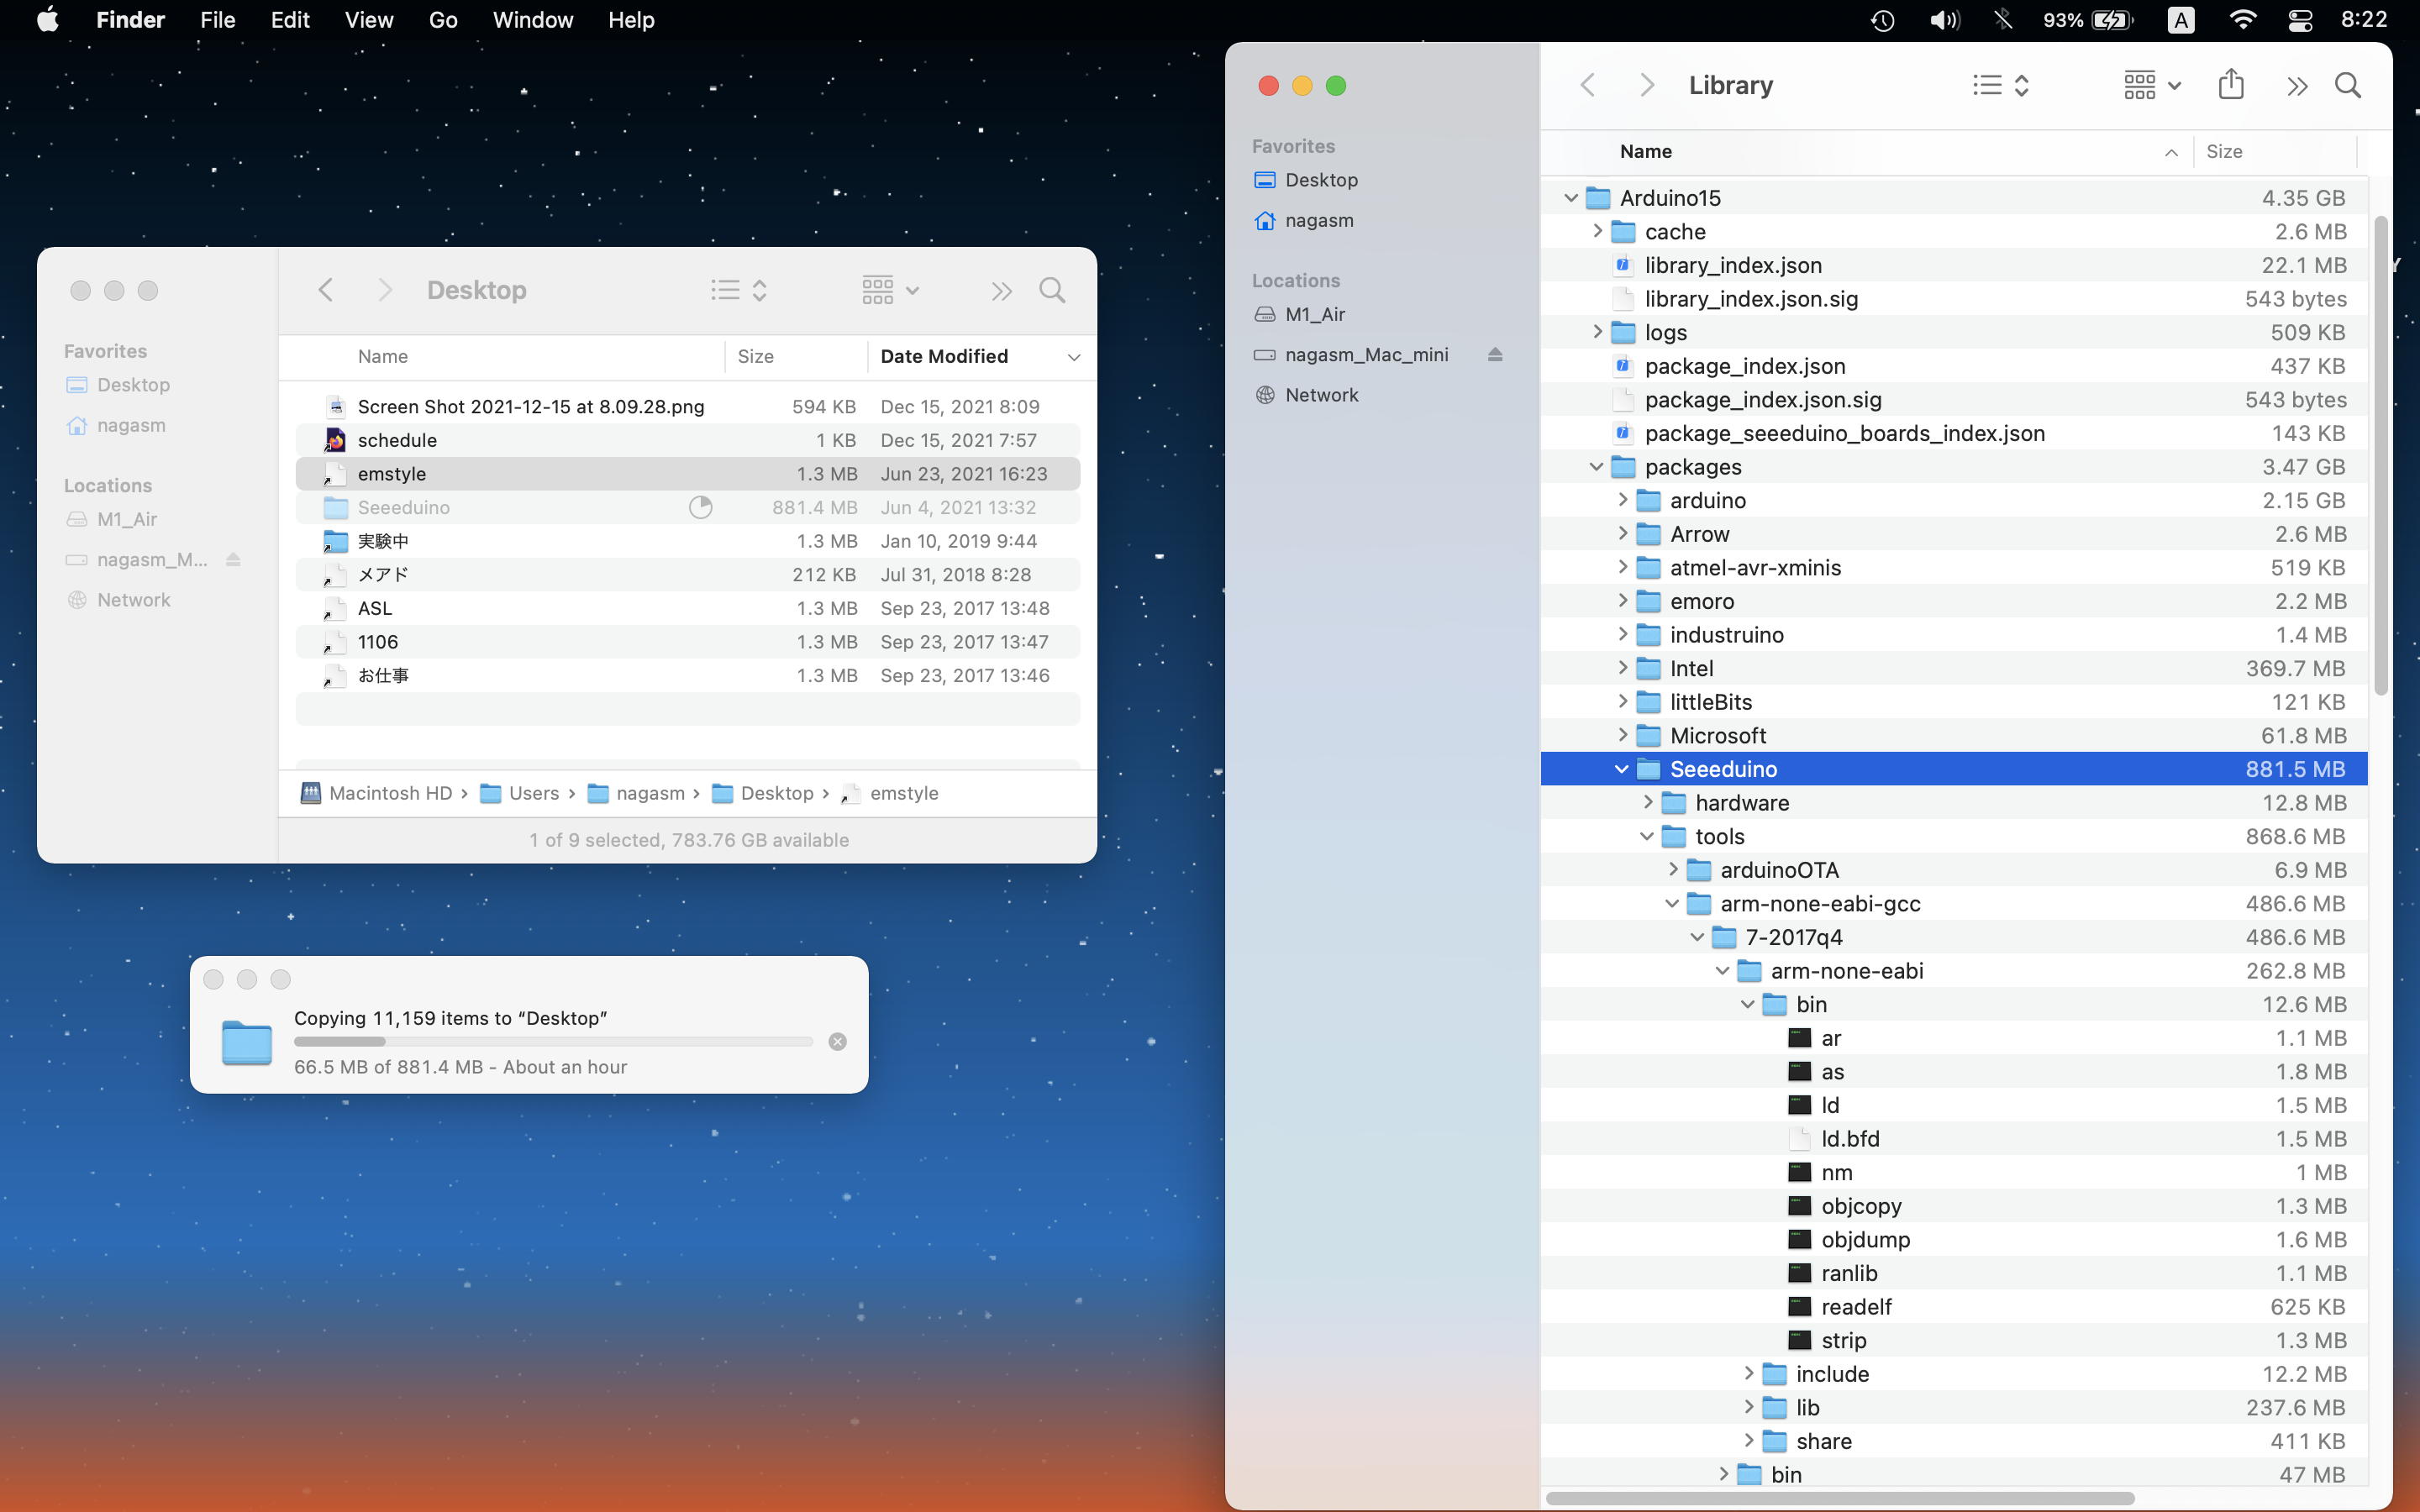2420x1512 pixels.
Task: Collapse the Seeeduino folder disclosure triangle
Action: [x=1621, y=769]
